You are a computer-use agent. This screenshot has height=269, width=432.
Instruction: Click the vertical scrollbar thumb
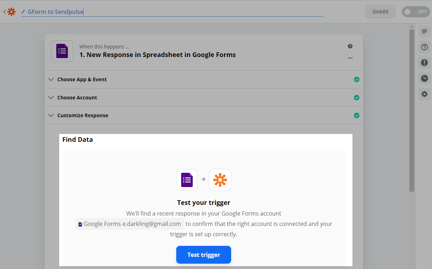tap(412, 110)
